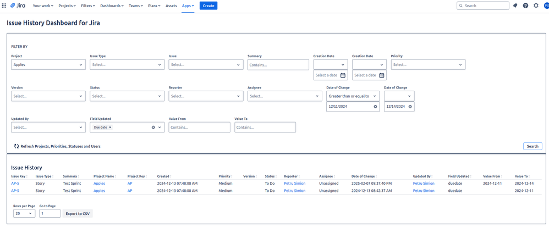Open AP-5 link in first row
Image resolution: width=549 pixels, height=232 pixels.
pos(15,184)
